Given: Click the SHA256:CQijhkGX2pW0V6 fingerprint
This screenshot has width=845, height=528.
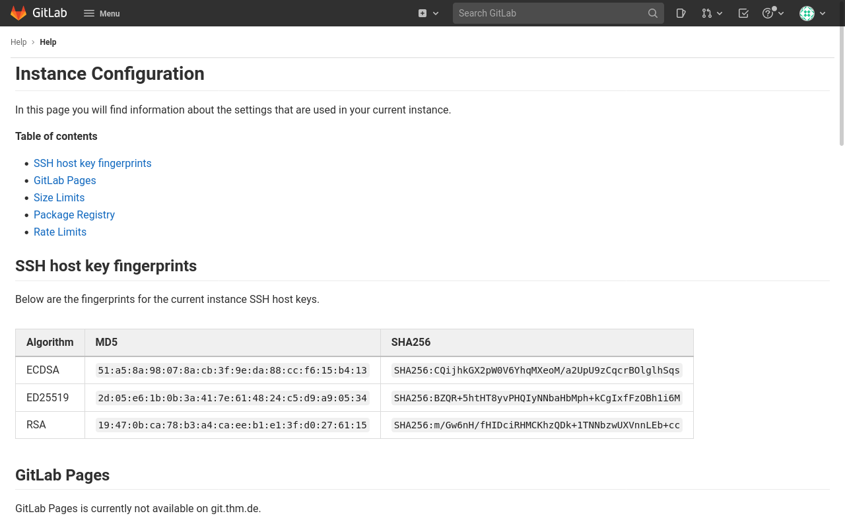Looking at the screenshot, I should point(537,370).
